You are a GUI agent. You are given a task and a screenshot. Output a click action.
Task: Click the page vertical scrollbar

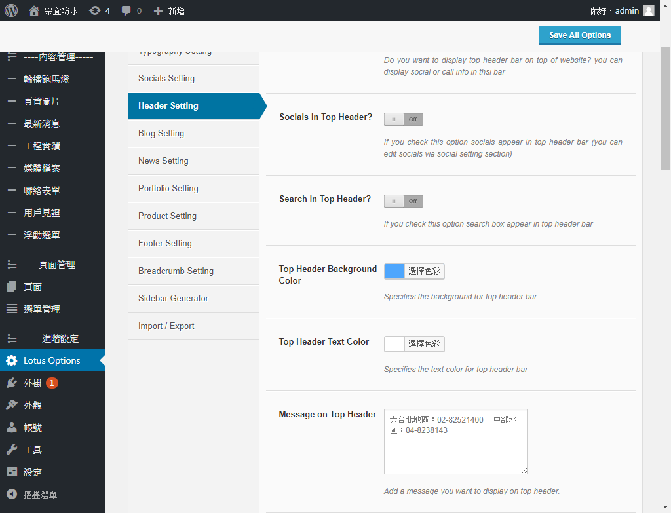666,109
